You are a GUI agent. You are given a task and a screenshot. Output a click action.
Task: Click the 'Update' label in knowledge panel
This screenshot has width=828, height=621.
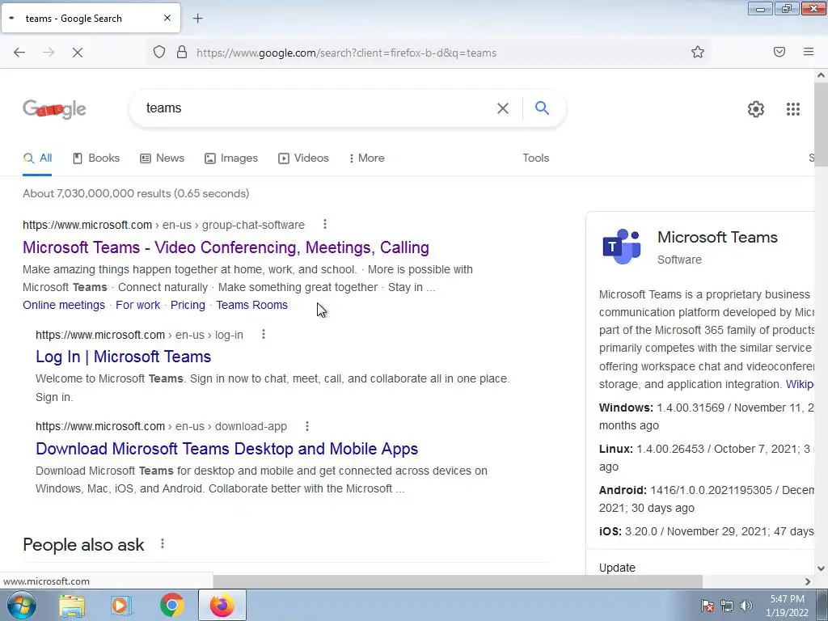click(x=617, y=568)
